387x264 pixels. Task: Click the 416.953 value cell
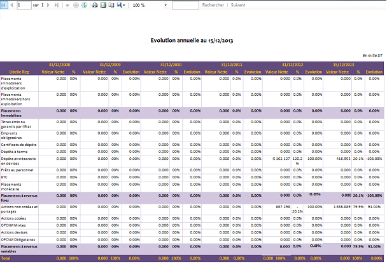343,159
